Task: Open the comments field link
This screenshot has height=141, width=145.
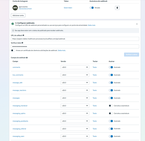Action: tap(16, 67)
